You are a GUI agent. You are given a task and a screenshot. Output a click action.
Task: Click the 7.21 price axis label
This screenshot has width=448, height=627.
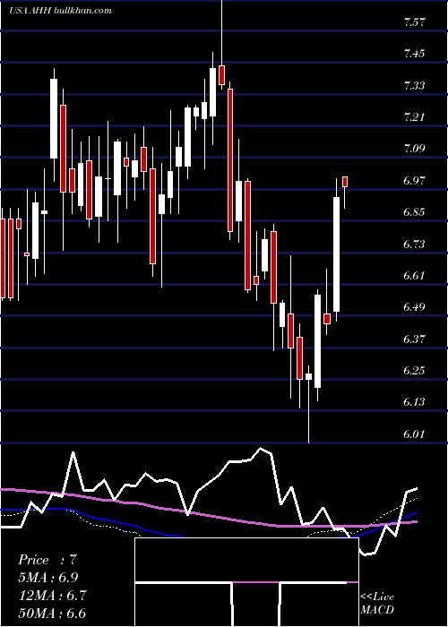click(x=414, y=117)
